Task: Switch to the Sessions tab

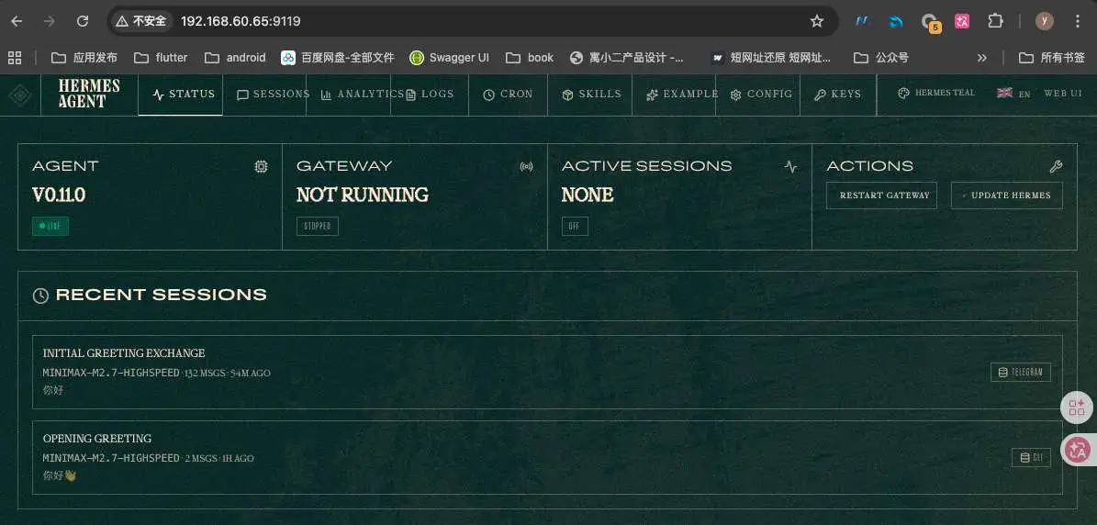Action: point(273,94)
